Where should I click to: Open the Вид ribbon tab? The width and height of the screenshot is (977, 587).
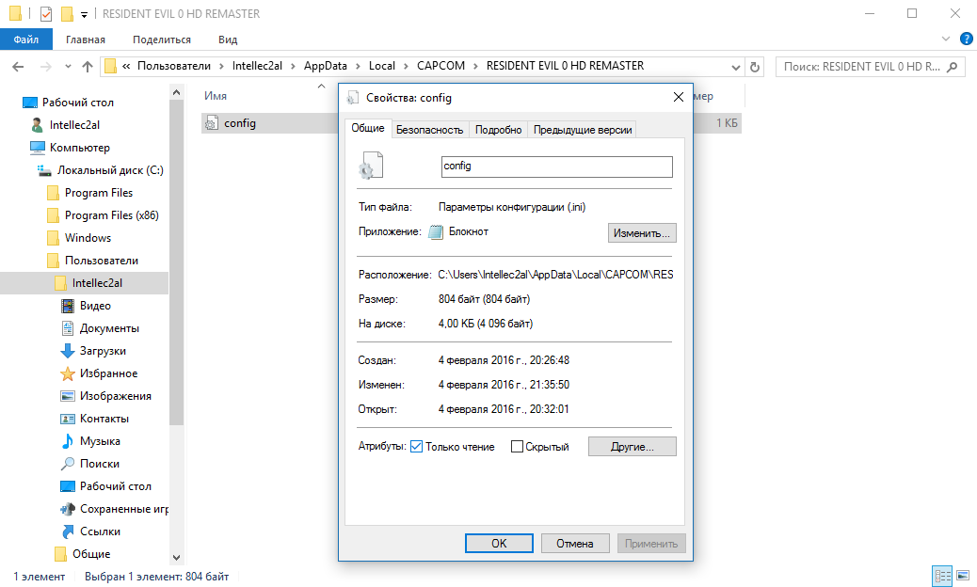228,40
